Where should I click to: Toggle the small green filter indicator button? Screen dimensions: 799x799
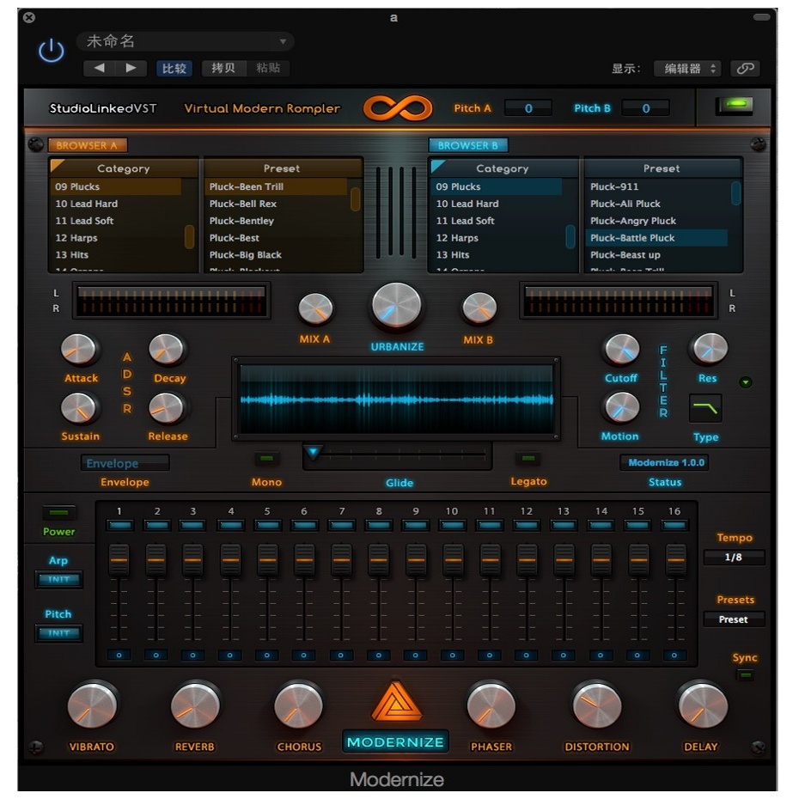(x=746, y=381)
